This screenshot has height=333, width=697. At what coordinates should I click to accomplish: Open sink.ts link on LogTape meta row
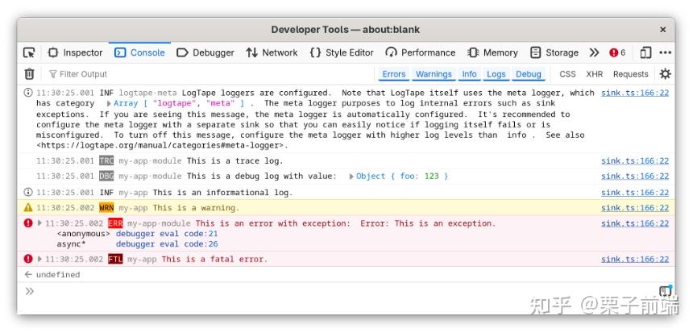pos(635,93)
